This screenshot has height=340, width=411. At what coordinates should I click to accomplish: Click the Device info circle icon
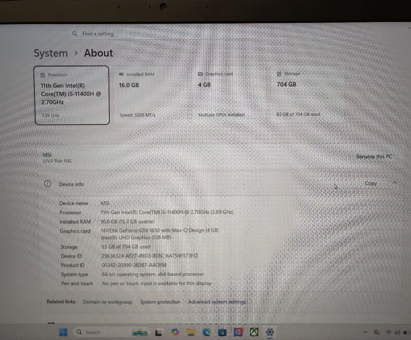coord(47,184)
